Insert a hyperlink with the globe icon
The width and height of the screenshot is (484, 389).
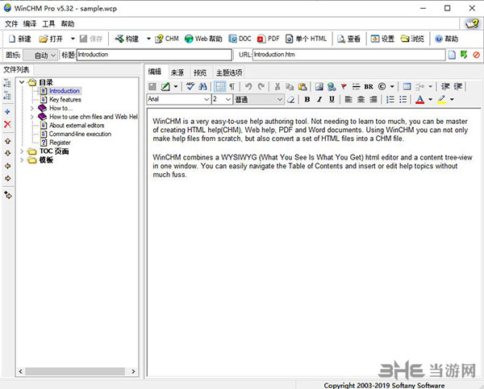(x=332, y=87)
